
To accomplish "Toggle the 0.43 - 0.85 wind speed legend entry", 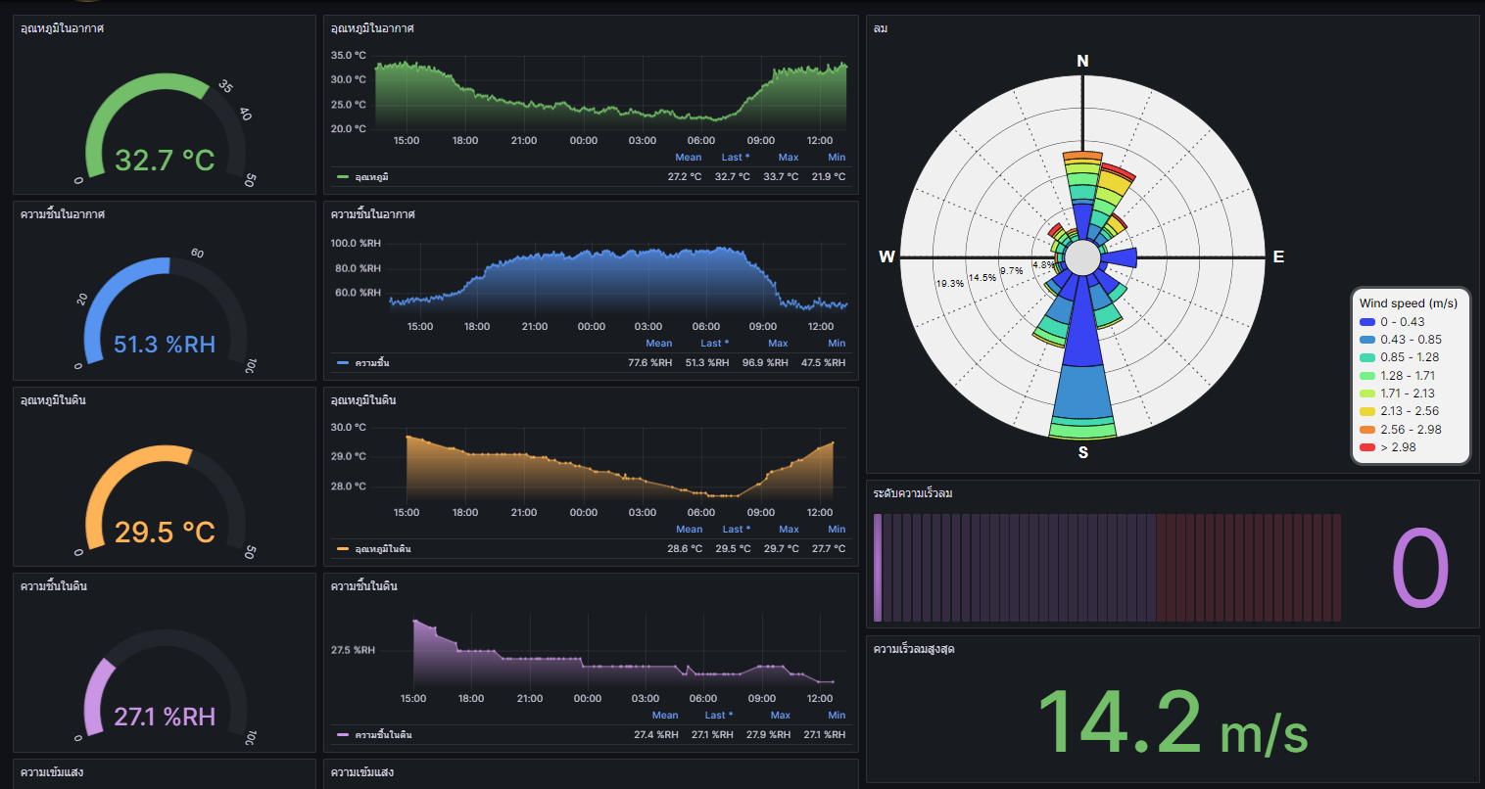I will coord(1411,340).
